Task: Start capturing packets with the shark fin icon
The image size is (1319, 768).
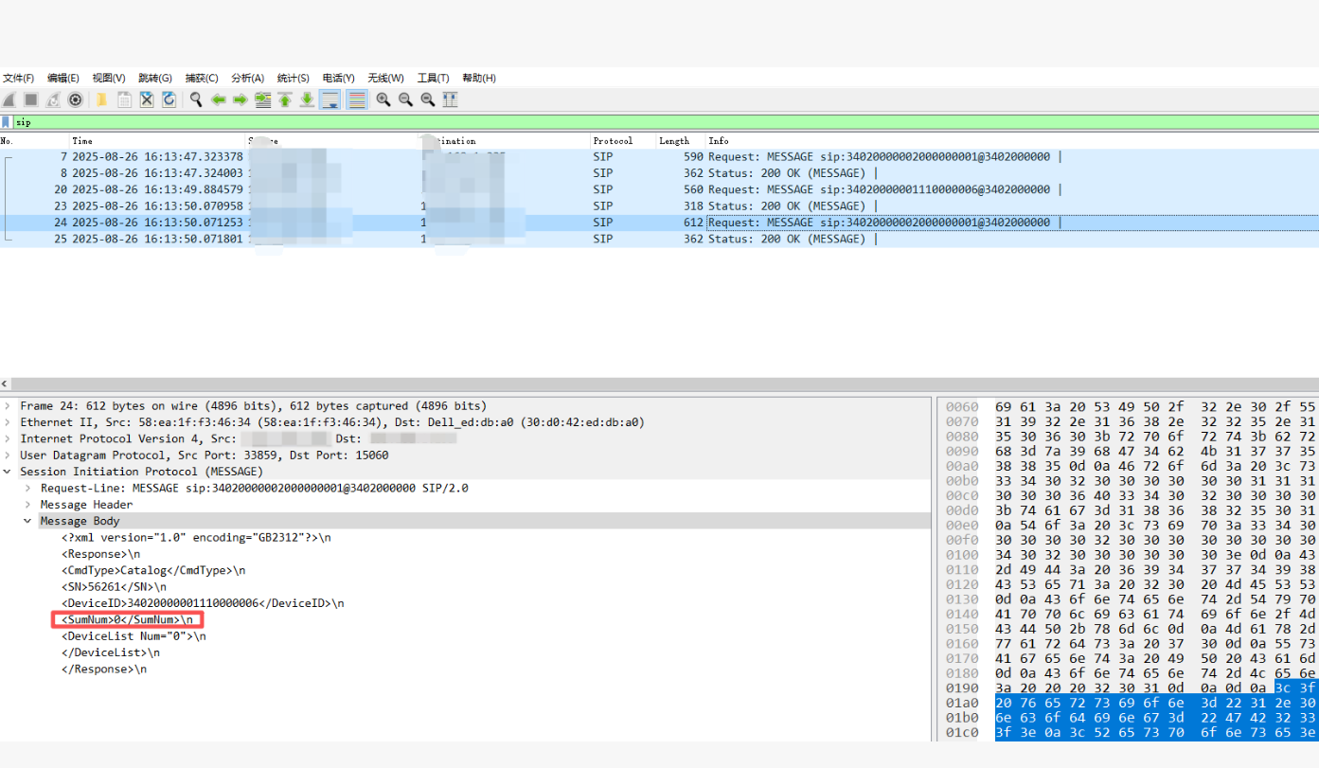Action: tap(9, 99)
